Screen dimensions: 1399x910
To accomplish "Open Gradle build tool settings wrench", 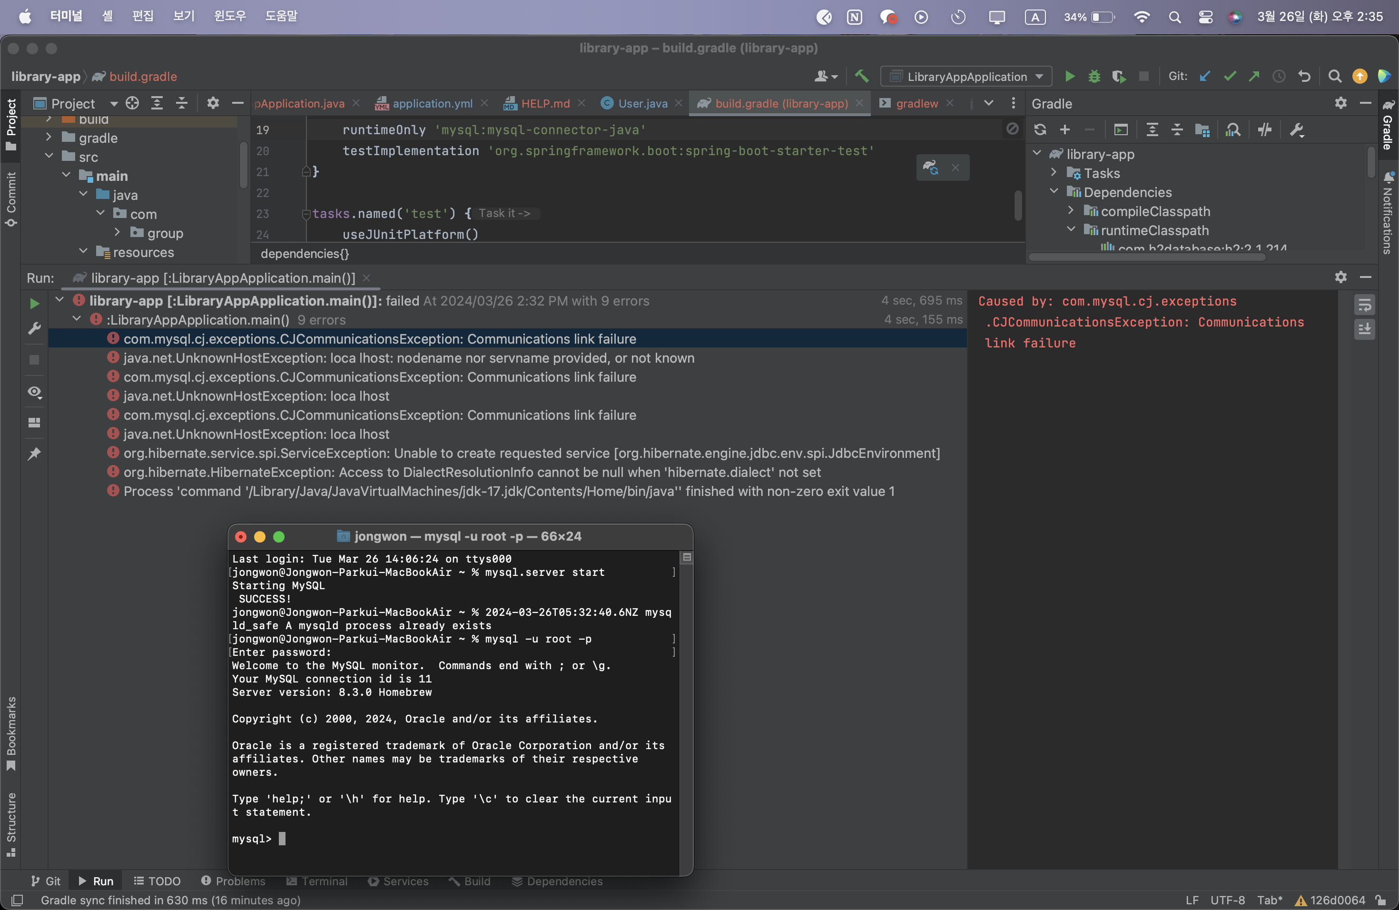I will tap(1297, 130).
